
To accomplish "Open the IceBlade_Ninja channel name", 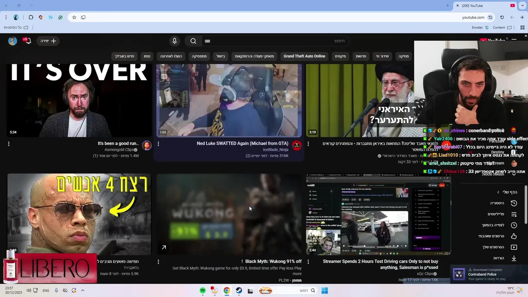I will click(x=276, y=150).
